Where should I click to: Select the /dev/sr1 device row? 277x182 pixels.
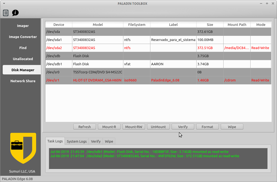click(x=158, y=80)
